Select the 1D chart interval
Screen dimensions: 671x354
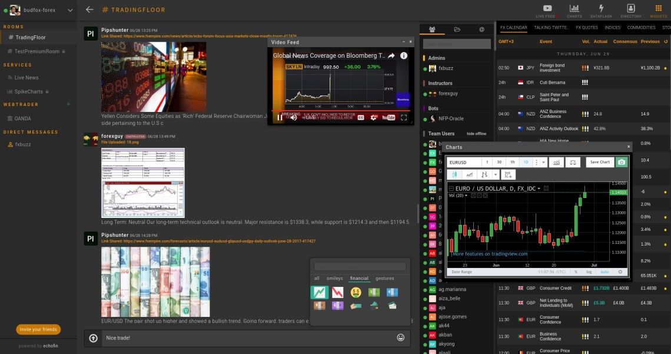click(x=526, y=162)
